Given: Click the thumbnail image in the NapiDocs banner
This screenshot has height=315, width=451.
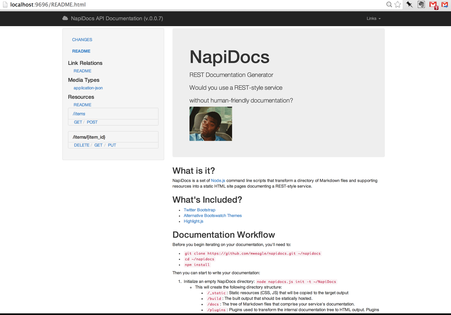Looking at the screenshot, I should (211, 124).
